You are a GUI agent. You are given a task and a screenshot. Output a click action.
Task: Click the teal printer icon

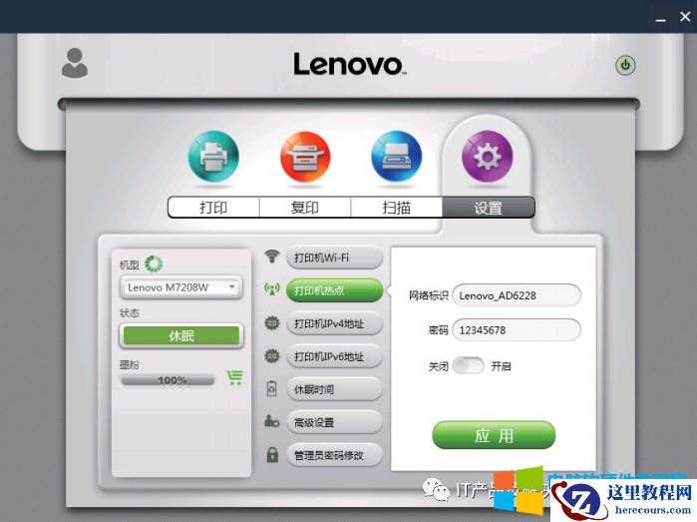[213, 157]
